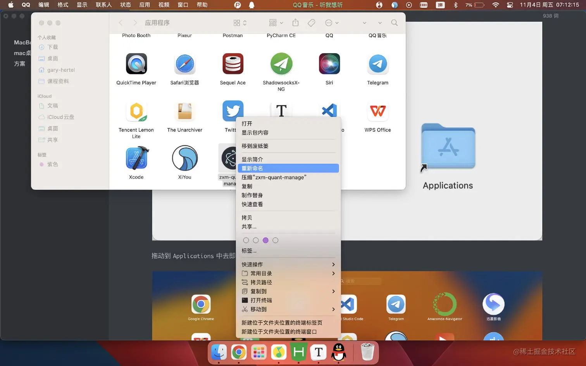Choose 打开 in the context menu

[x=288, y=124]
